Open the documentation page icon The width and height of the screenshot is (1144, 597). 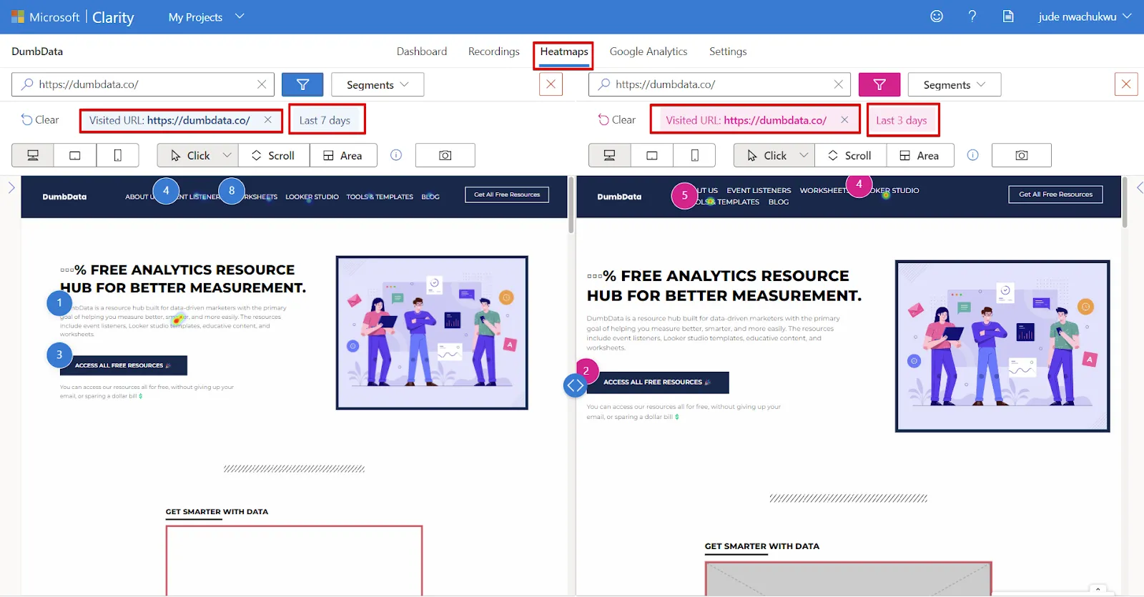click(1008, 16)
